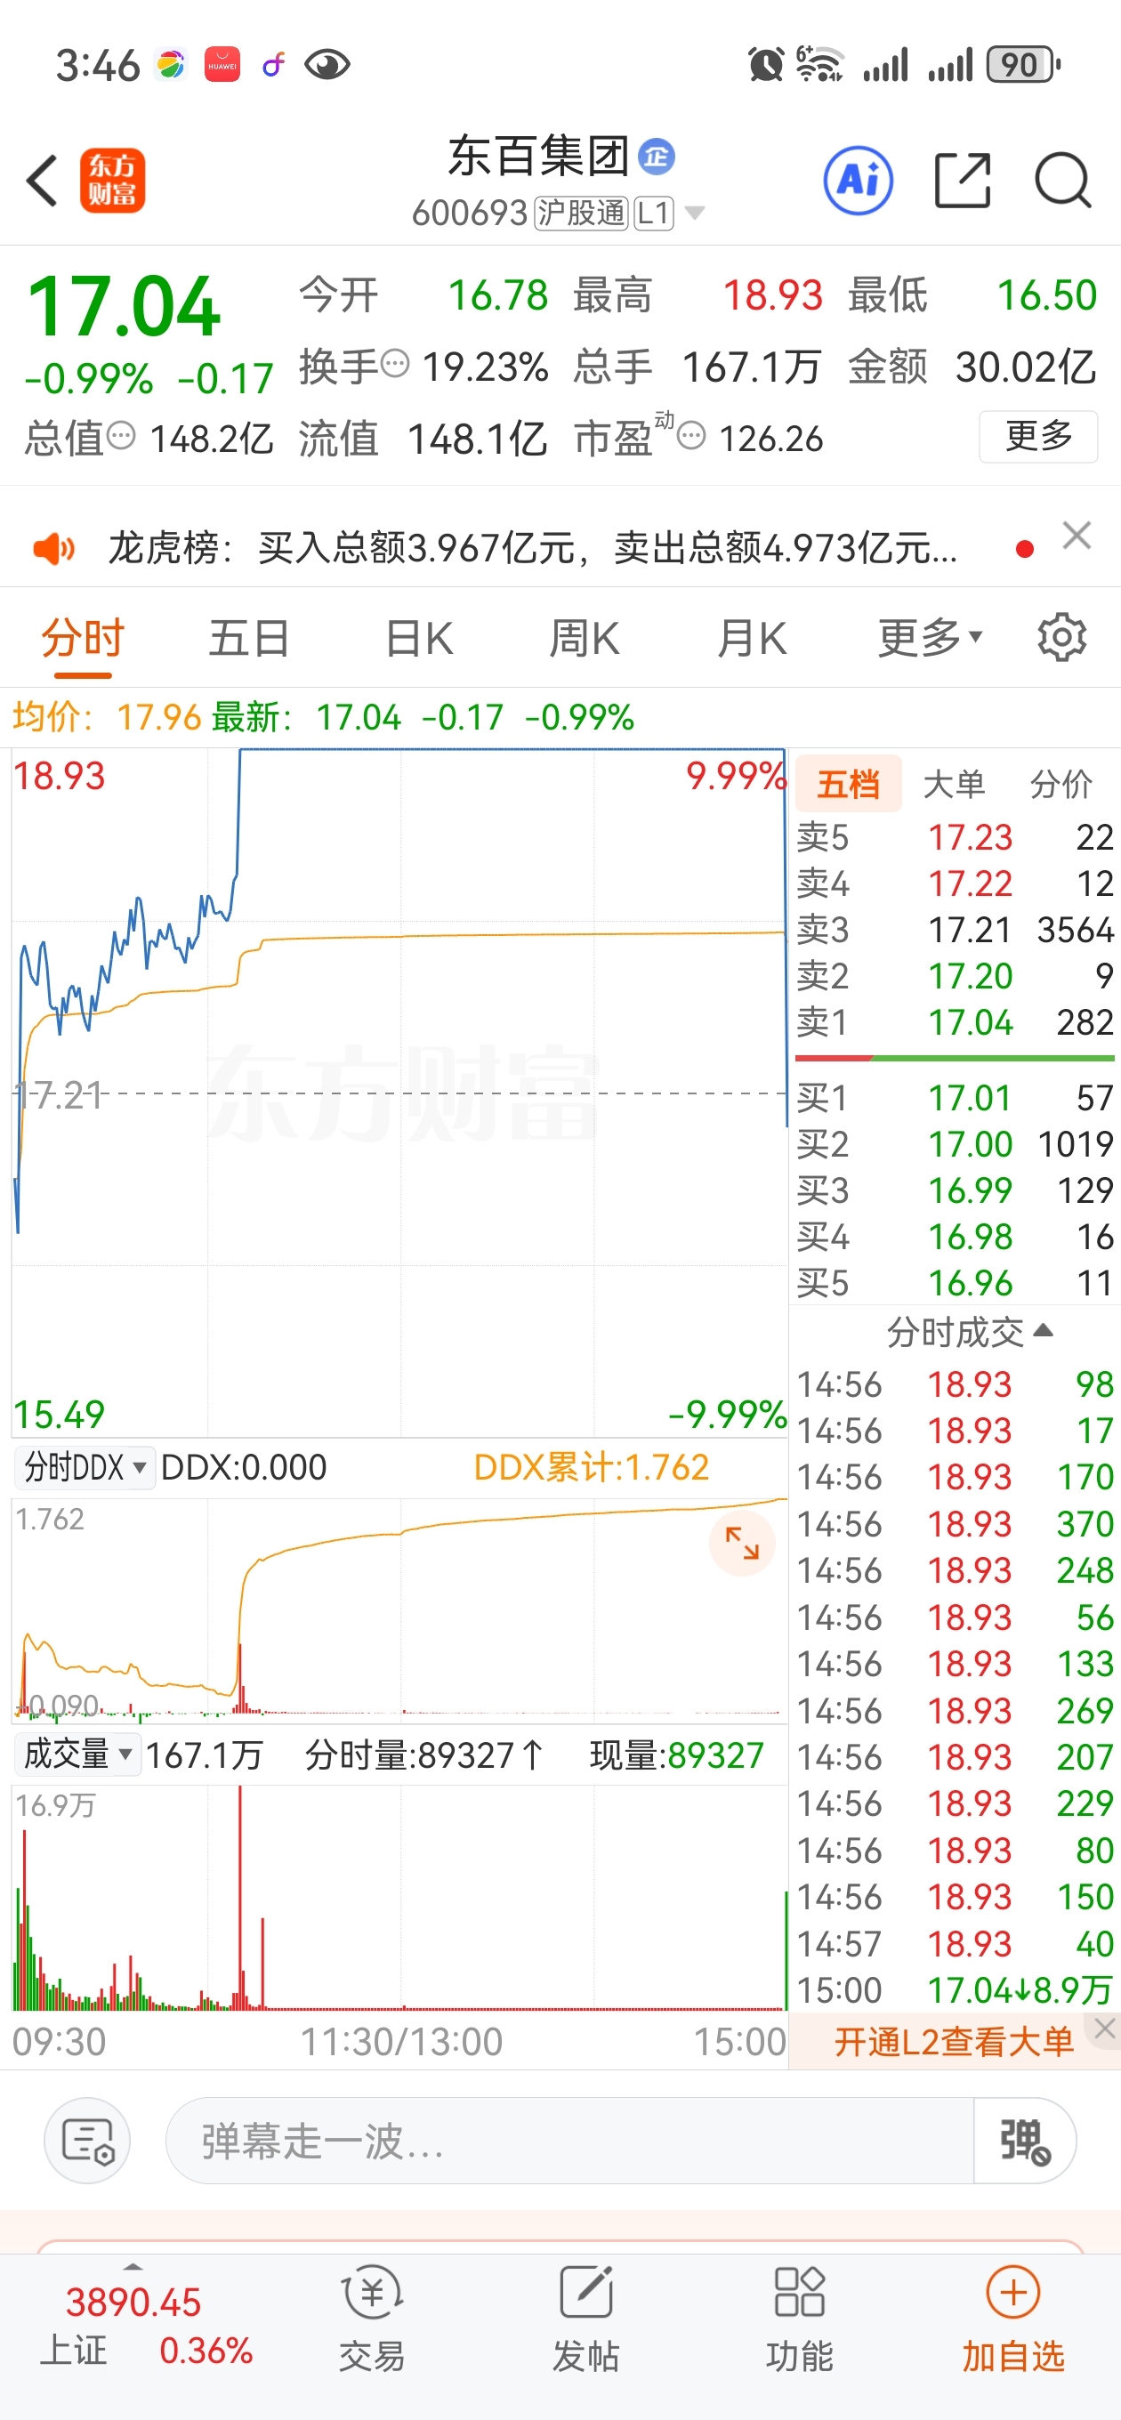
Task: Toggle the bullet-comment 弹 switch
Action: tap(1025, 2141)
